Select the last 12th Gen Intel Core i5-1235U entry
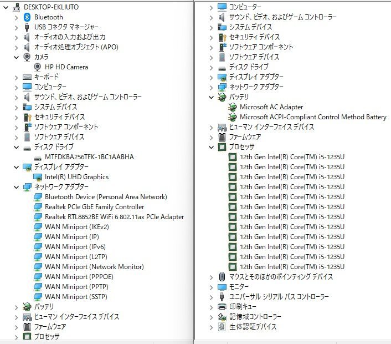Image resolution: width=391 pixels, height=344 pixels. coord(292,267)
